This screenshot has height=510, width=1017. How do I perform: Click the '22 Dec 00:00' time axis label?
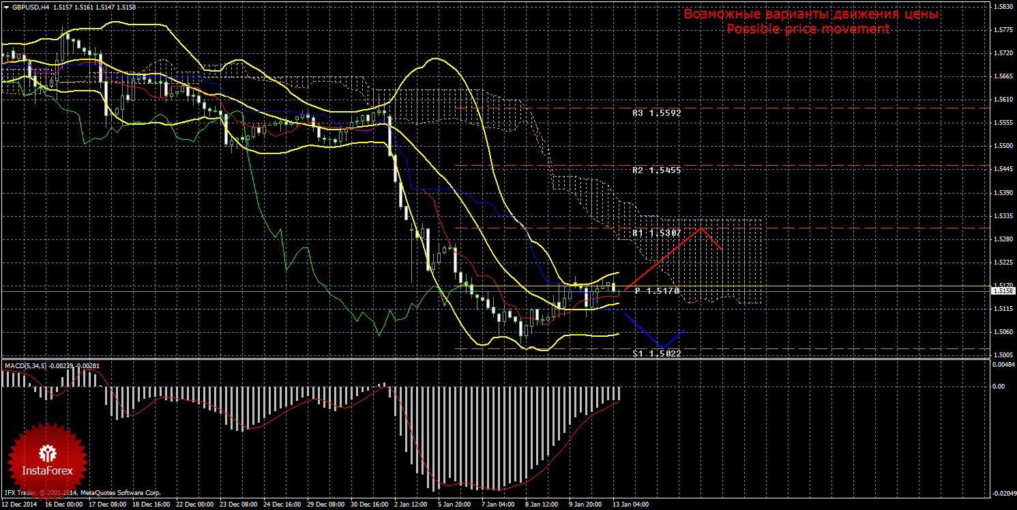pyautogui.click(x=194, y=505)
